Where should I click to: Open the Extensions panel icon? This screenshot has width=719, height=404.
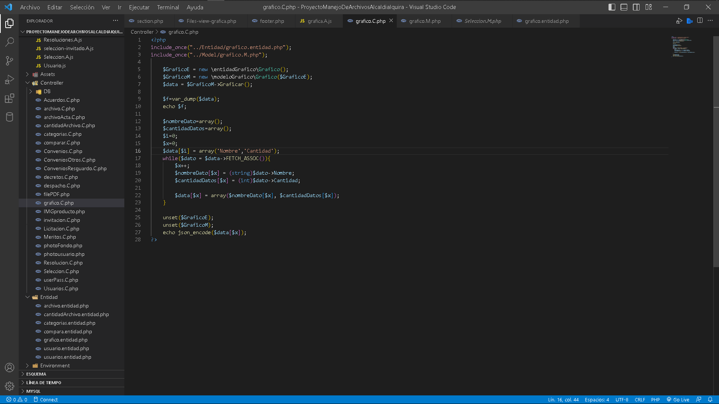click(x=10, y=98)
